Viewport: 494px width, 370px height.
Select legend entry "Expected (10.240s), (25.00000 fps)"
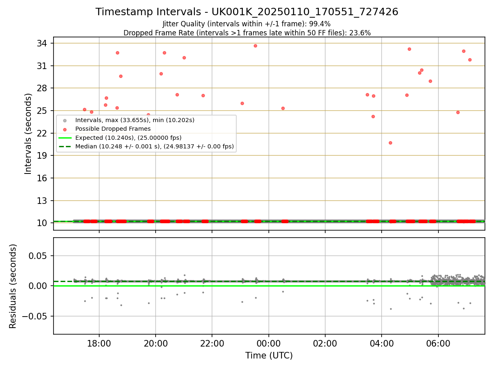click(128, 138)
